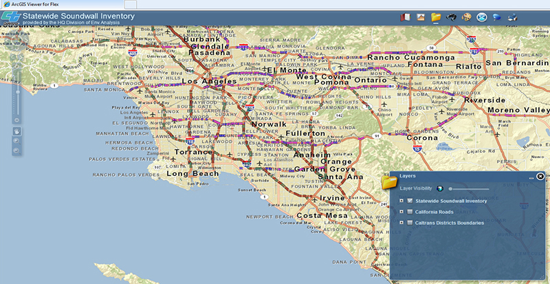Click the Statewide Soundwall Inventory layer label
Viewport: 550px width, 284px height.
click(x=451, y=201)
